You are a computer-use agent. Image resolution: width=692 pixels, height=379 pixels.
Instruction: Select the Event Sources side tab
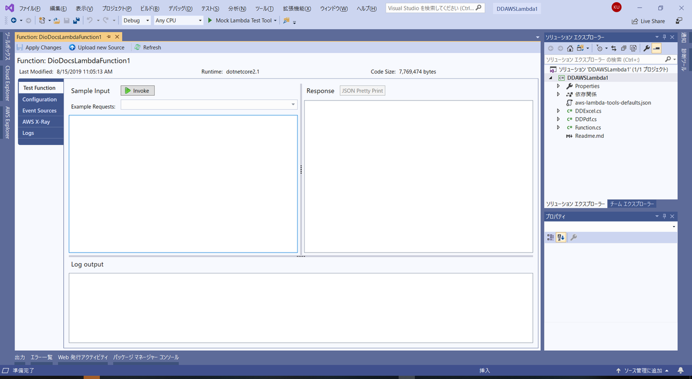40,110
